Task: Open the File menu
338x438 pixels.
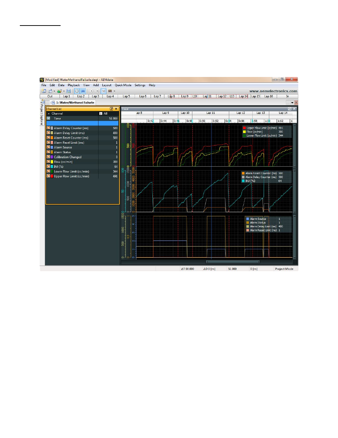Action: coord(44,85)
